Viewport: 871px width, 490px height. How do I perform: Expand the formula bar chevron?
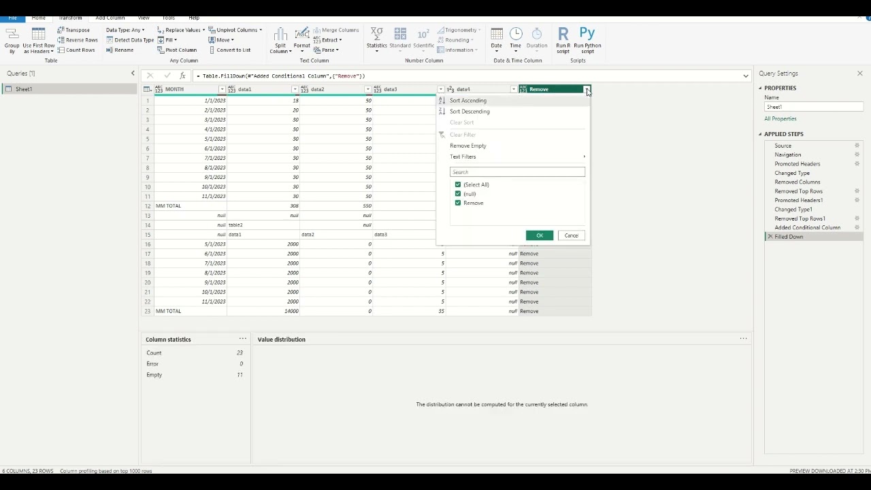[746, 76]
